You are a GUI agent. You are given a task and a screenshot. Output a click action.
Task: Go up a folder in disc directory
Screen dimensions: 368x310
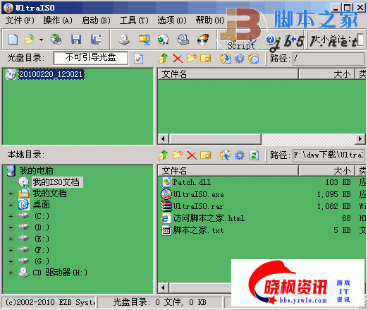point(164,59)
